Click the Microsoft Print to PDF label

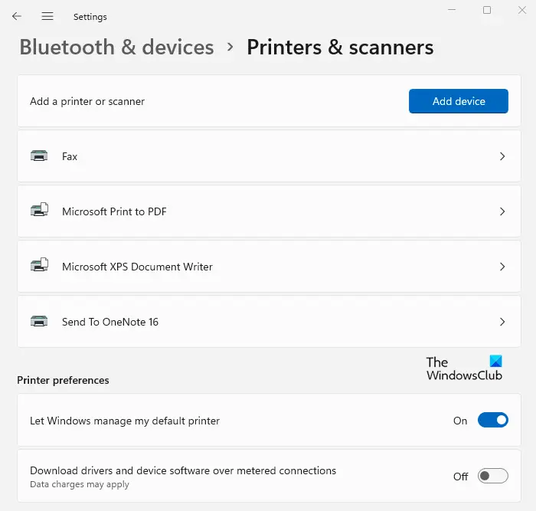(114, 211)
